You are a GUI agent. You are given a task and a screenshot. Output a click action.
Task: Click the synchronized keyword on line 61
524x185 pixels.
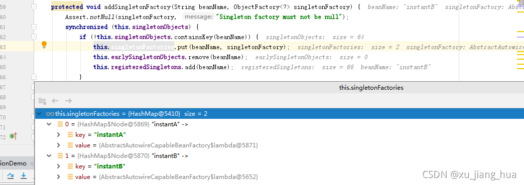pos(86,27)
